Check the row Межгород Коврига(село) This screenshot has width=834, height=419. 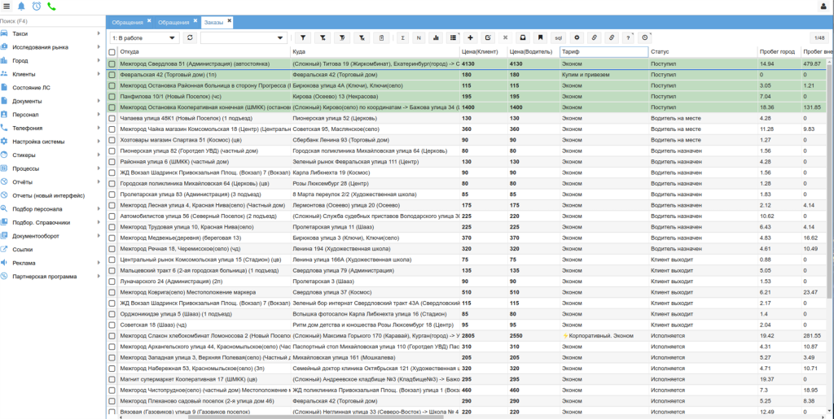point(112,292)
